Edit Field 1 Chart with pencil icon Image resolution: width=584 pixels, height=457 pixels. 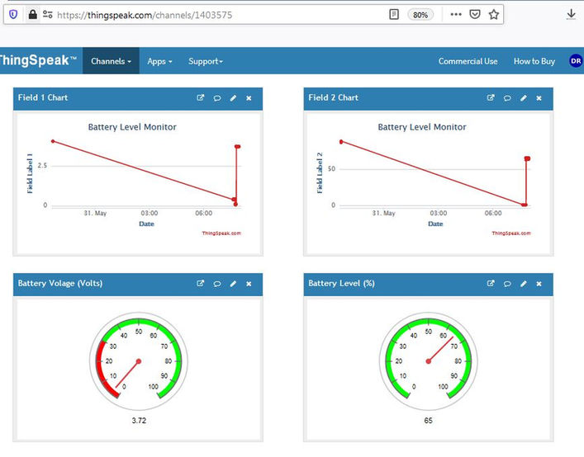tap(233, 98)
